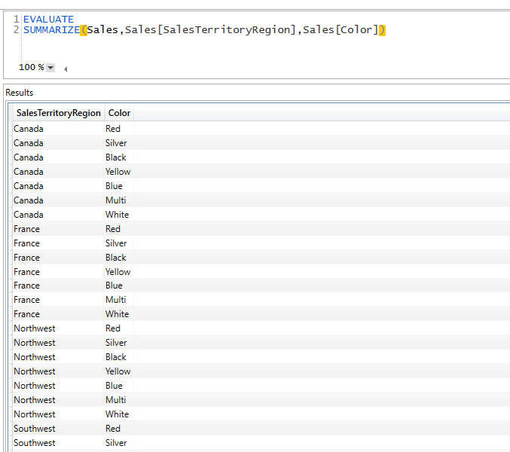Select the Silver cell in the Southwest group
The height and width of the screenshot is (452, 510).
[x=119, y=443]
